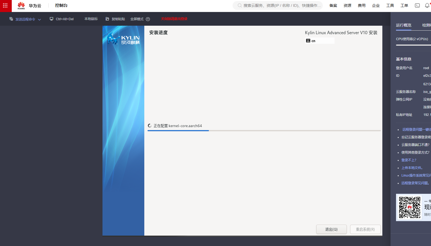Click the 退出(Q) button
Viewport: 431px width, 246px height.
331,229
